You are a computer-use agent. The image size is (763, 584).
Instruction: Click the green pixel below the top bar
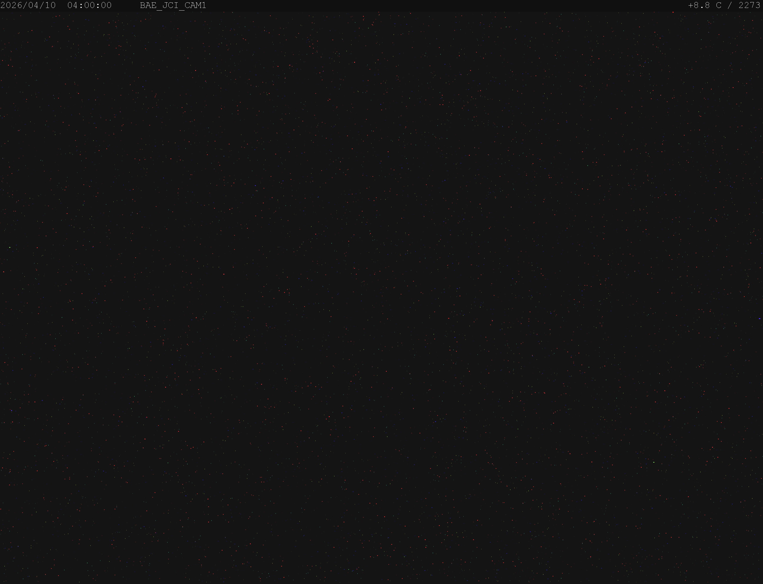point(369,28)
